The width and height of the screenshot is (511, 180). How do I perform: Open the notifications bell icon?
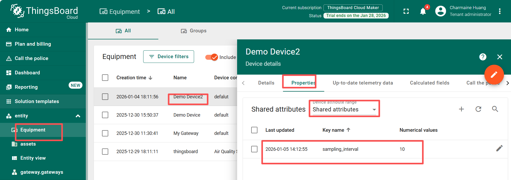423,11
